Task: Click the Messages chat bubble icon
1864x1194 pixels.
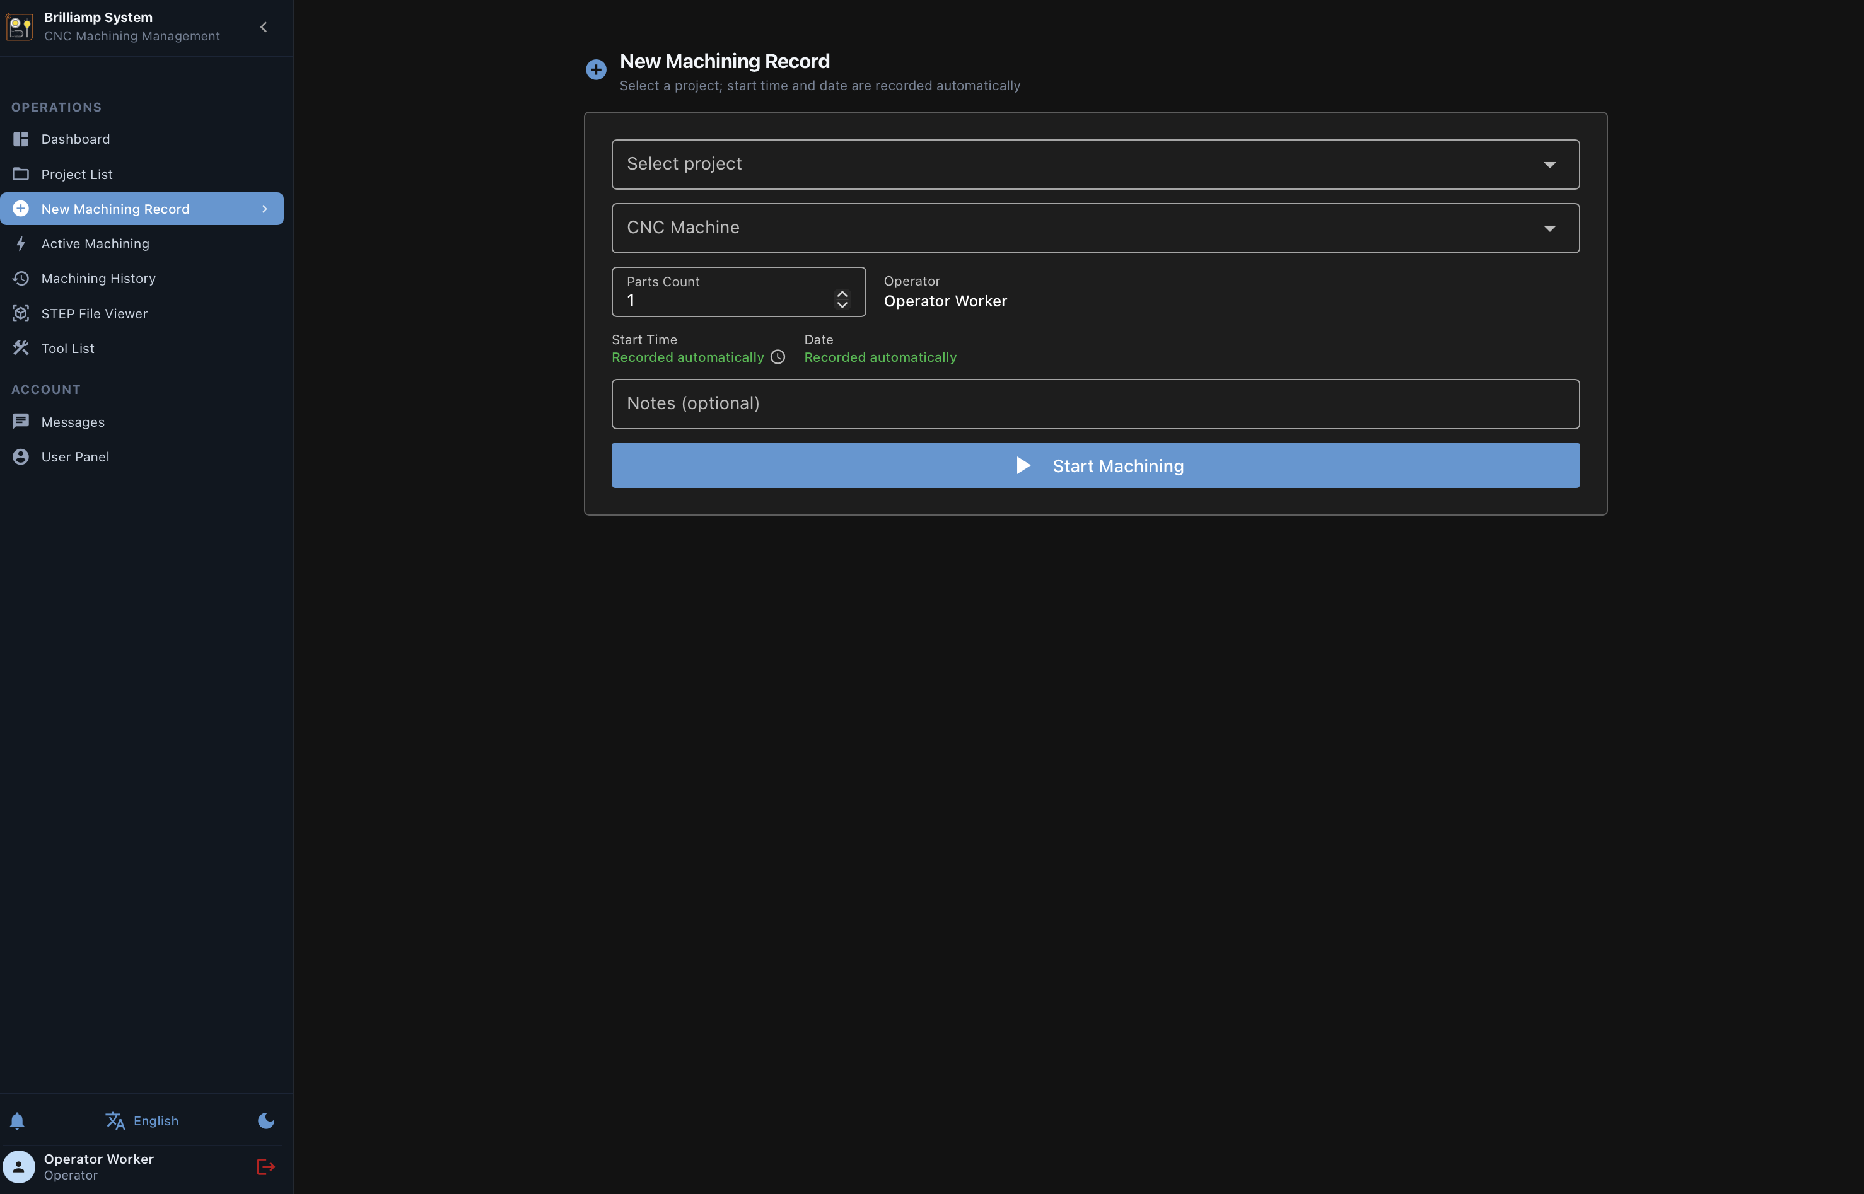Action: 21,421
